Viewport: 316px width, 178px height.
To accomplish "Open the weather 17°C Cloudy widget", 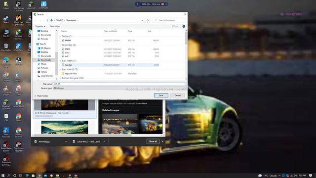I will pos(268,176).
